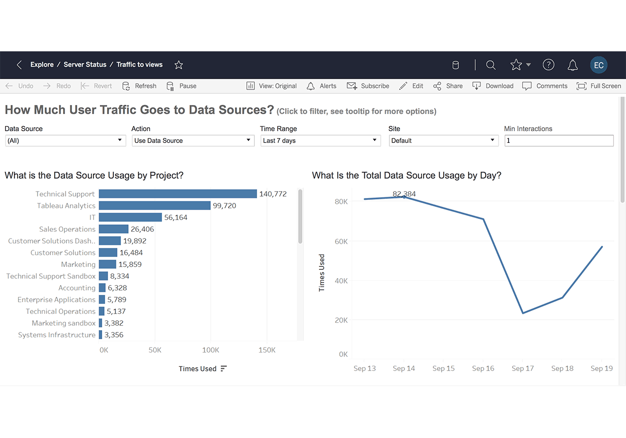Click the Download button
This screenshot has width=626, height=438.
coord(493,86)
